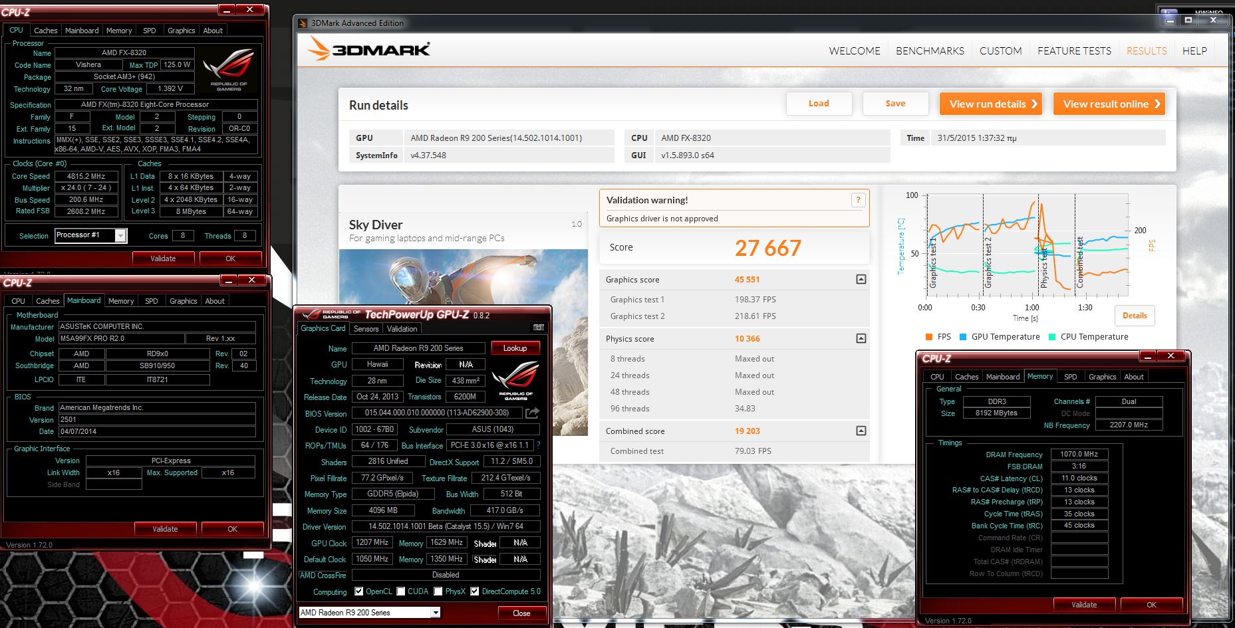
Task: Open the Processor #1 selection dropdown
Action: point(120,235)
